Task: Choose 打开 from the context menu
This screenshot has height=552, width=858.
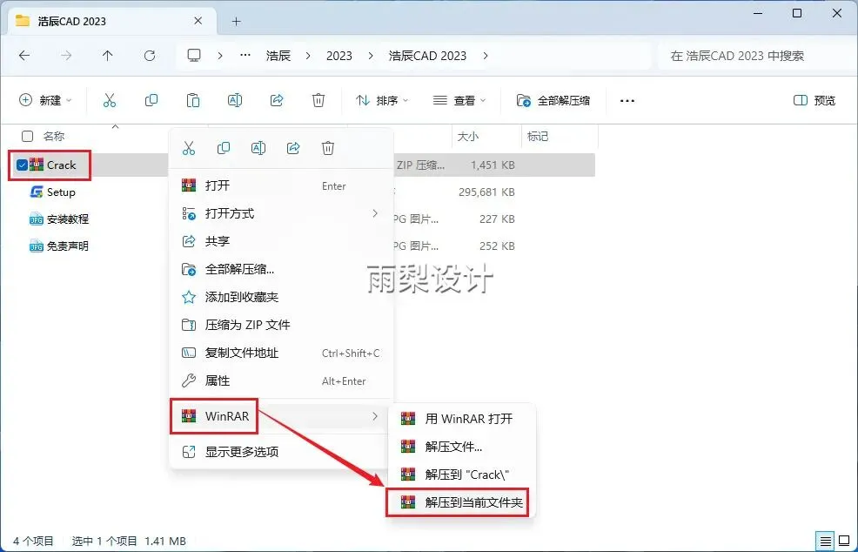Action: [x=281, y=185]
